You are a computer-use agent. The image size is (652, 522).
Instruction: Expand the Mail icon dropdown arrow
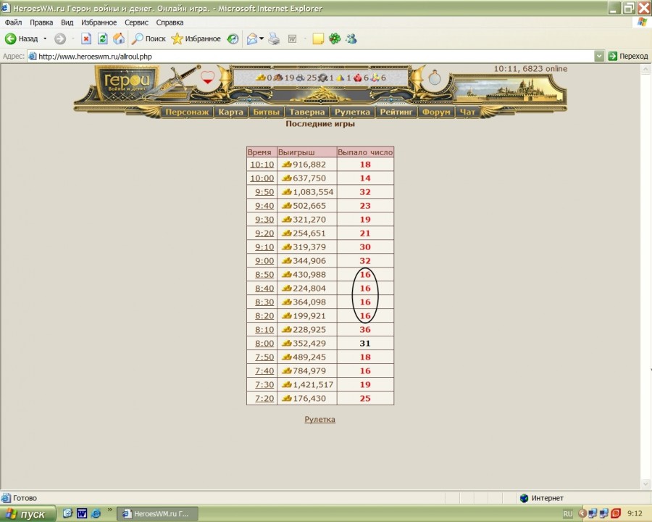pos(262,38)
